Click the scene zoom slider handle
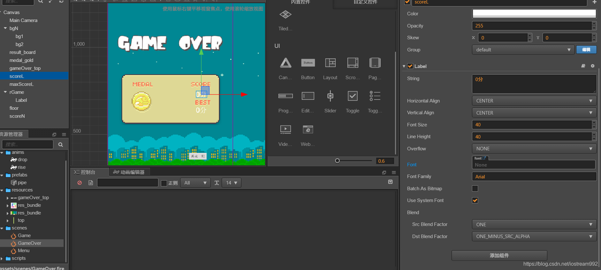The image size is (601, 270). click(x=337, y=161)
